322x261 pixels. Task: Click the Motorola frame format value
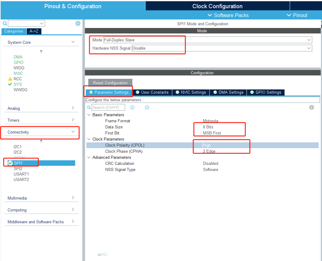click(x=211, y=121)
